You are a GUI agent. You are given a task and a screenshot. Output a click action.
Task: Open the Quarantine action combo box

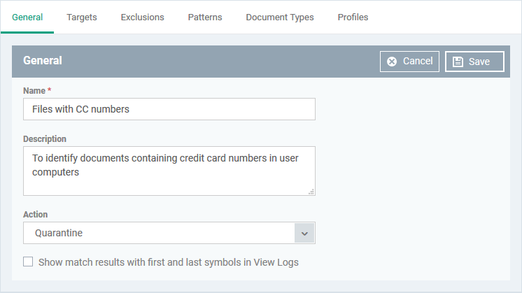point(169,233)
